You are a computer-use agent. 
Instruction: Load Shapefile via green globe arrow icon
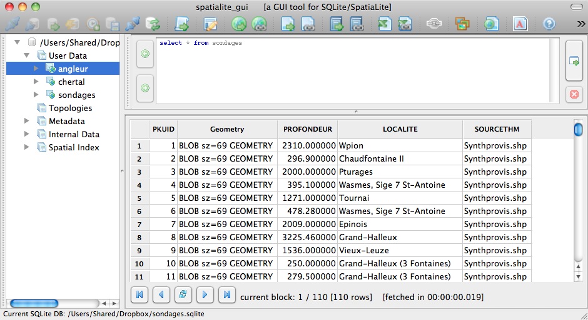pos(239,24)
